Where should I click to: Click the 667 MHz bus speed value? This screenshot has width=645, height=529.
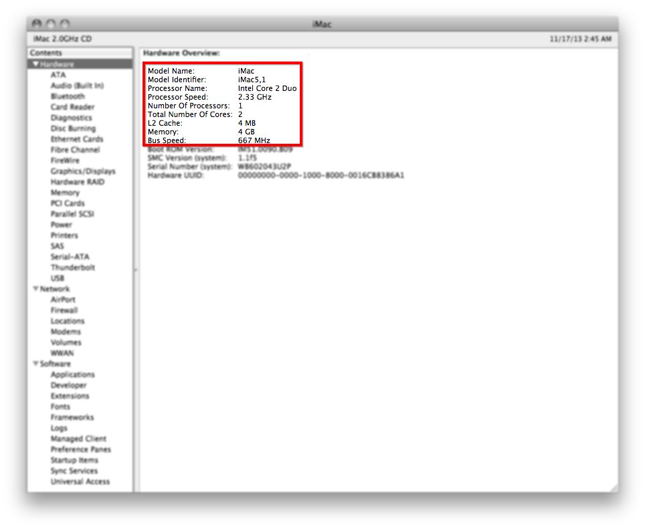[254, 140]
